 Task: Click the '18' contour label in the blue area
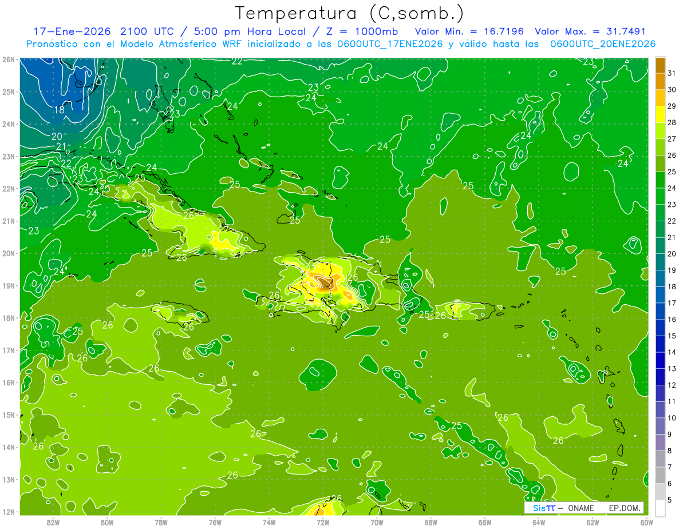(59, 110)
